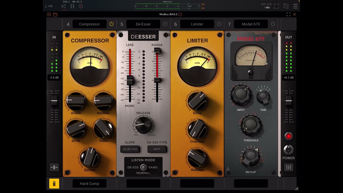Click the input link icon below IN fader
The image size is (343, 193).
pos(54,167)
